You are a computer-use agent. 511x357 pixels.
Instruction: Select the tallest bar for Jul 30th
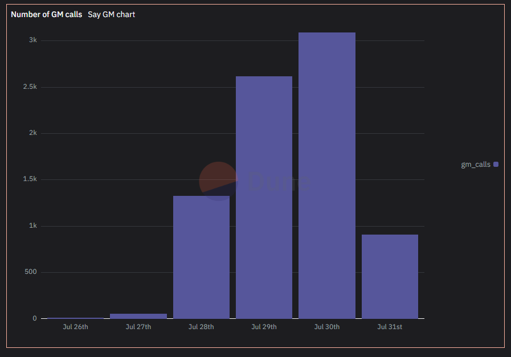[327, 175]
